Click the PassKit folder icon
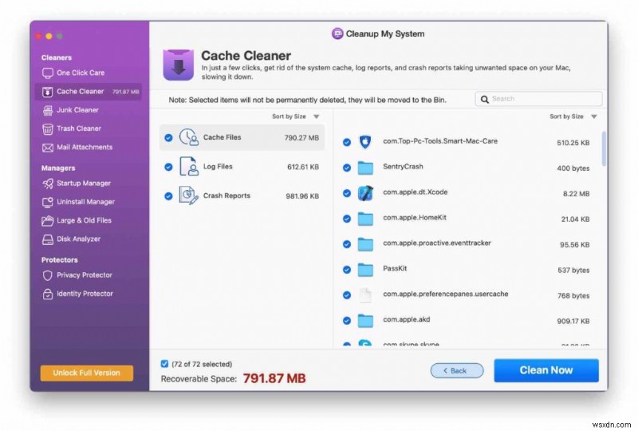 tap(365, 270)
